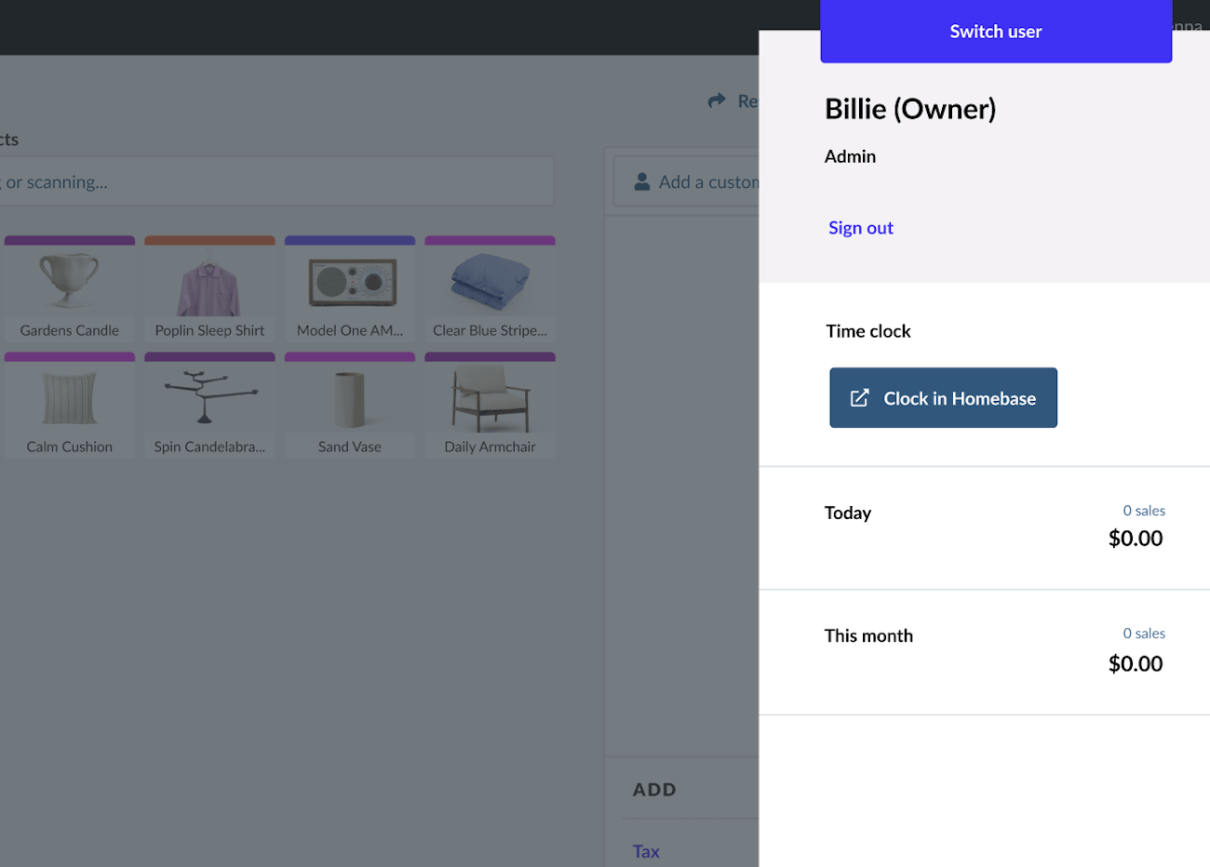Select the Spin Candelabra product tile
This screenshot has height=867, width=1210.
(x=209, y=406)
